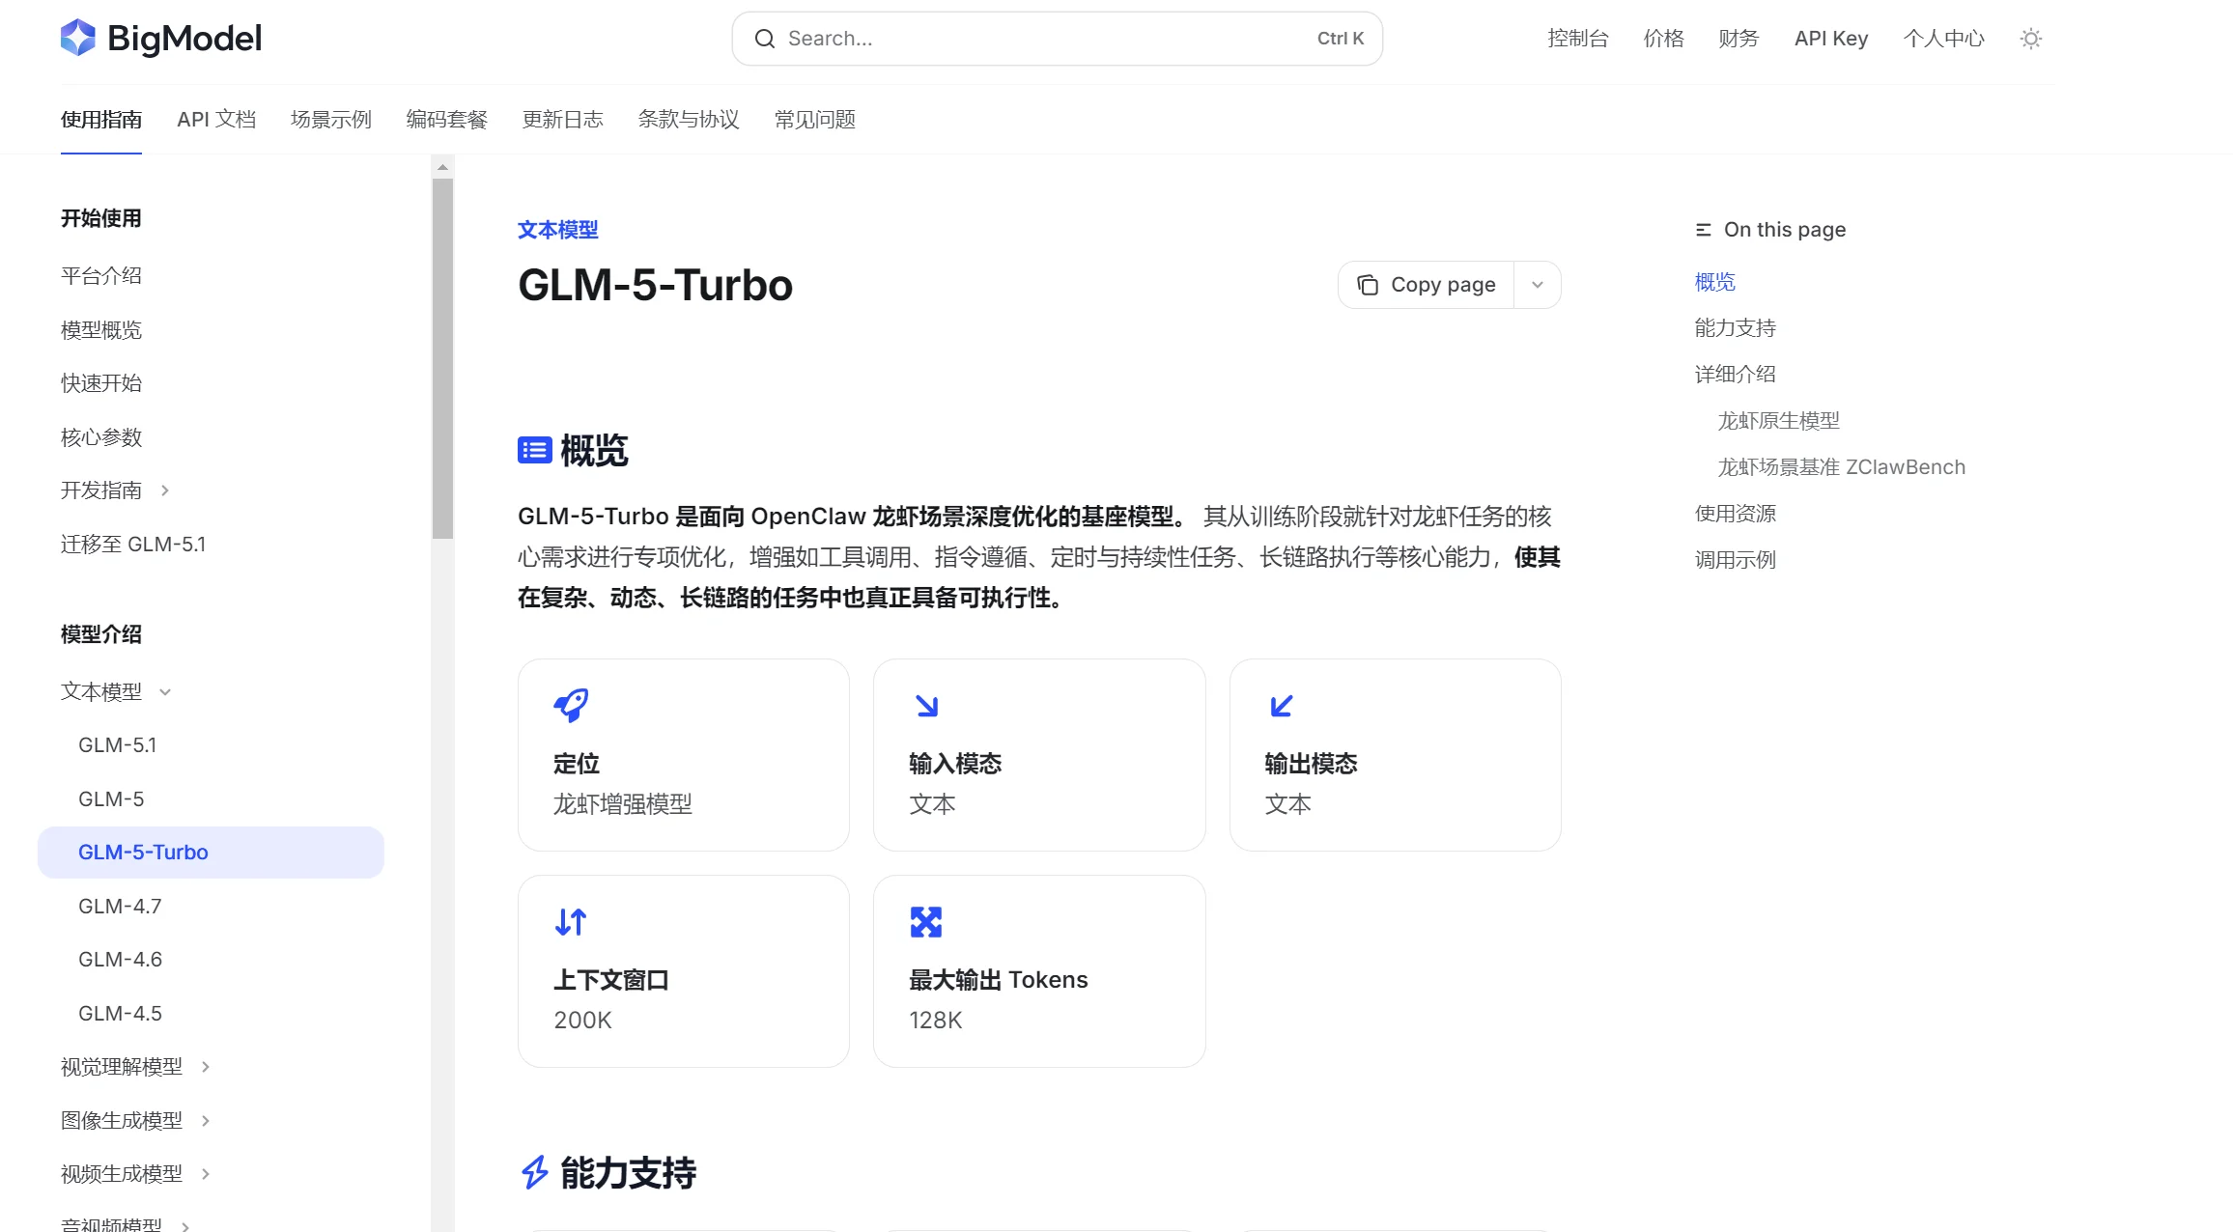Click the search magnifier icon
This screenshot has width=2233, height=1232.
pyautogui.click(x=765, y=39)
